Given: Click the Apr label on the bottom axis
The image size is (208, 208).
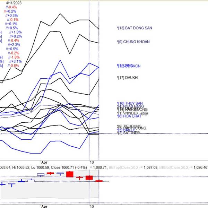Looking at the screenshot, I should [x=44, y=206].
